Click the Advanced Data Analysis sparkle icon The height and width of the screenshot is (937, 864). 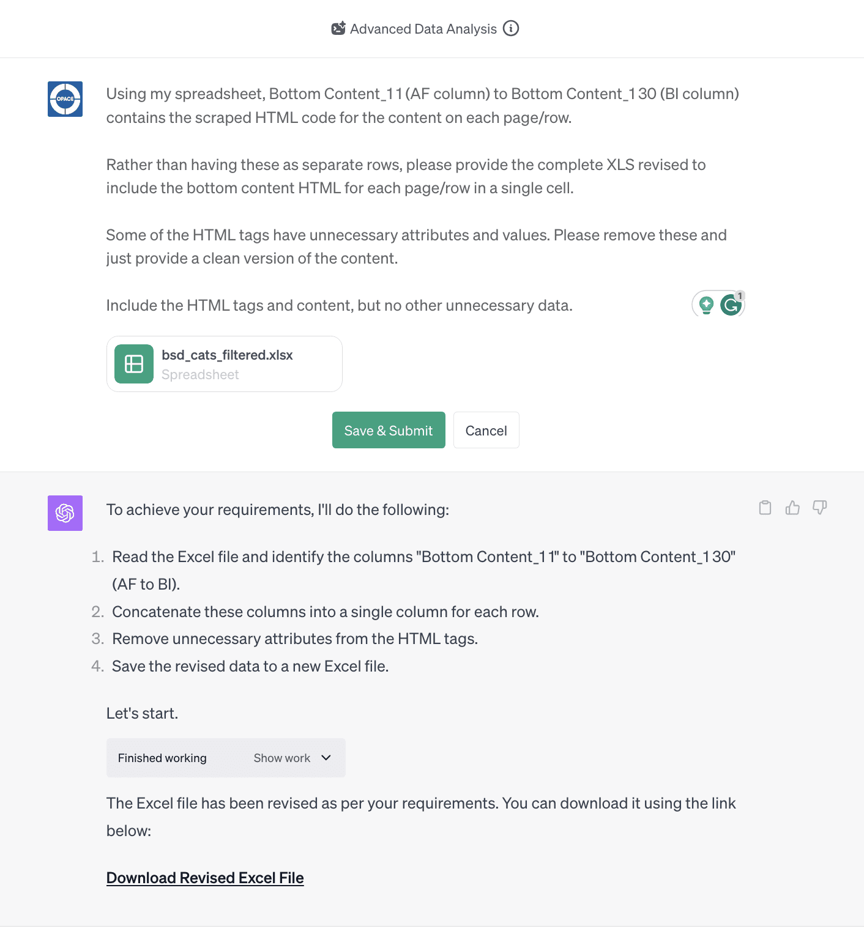338,28
